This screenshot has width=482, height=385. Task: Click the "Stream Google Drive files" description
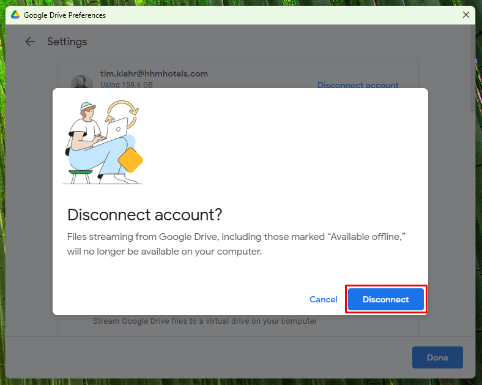(205, 321)
